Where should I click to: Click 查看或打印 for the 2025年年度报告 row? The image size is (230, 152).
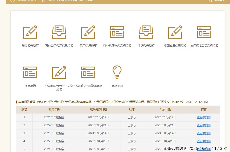pos(204,117)
